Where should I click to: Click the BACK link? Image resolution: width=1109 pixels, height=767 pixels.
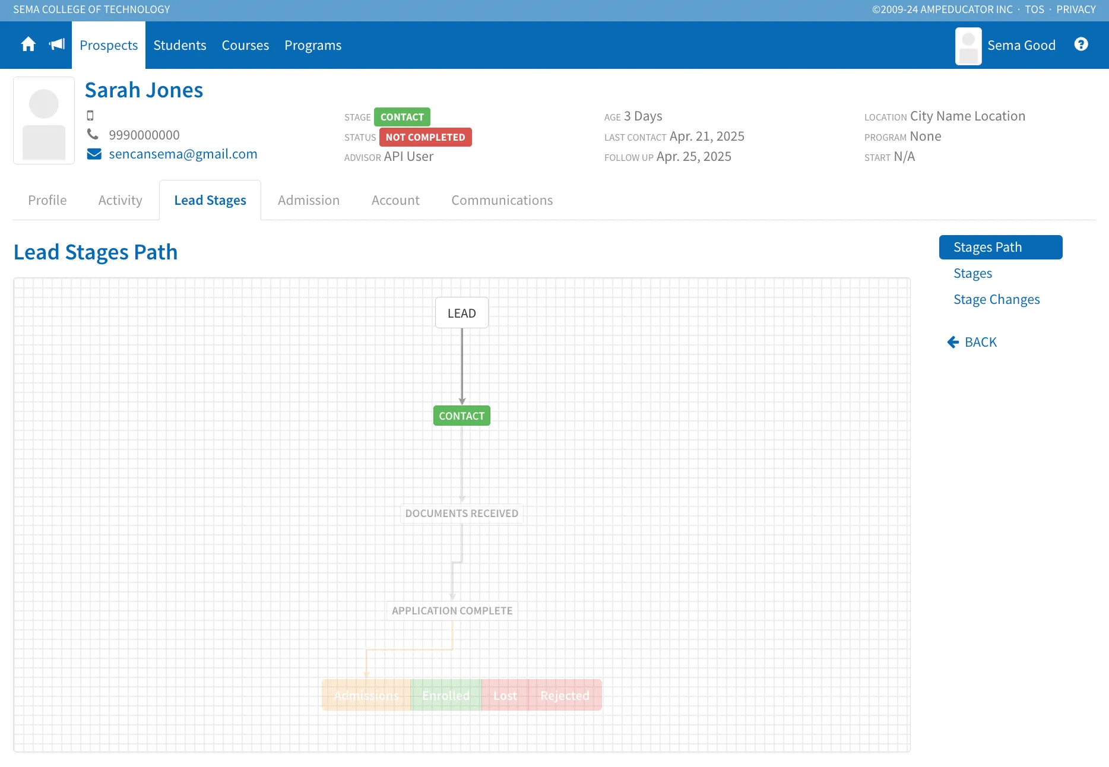point(981,342)
